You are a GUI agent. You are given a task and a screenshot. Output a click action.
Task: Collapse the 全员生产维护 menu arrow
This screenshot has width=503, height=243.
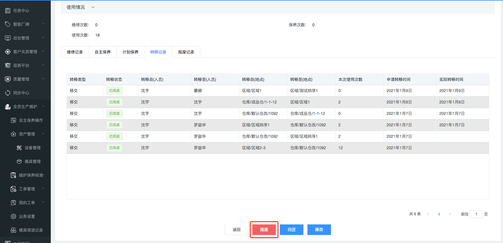point(43,106)
